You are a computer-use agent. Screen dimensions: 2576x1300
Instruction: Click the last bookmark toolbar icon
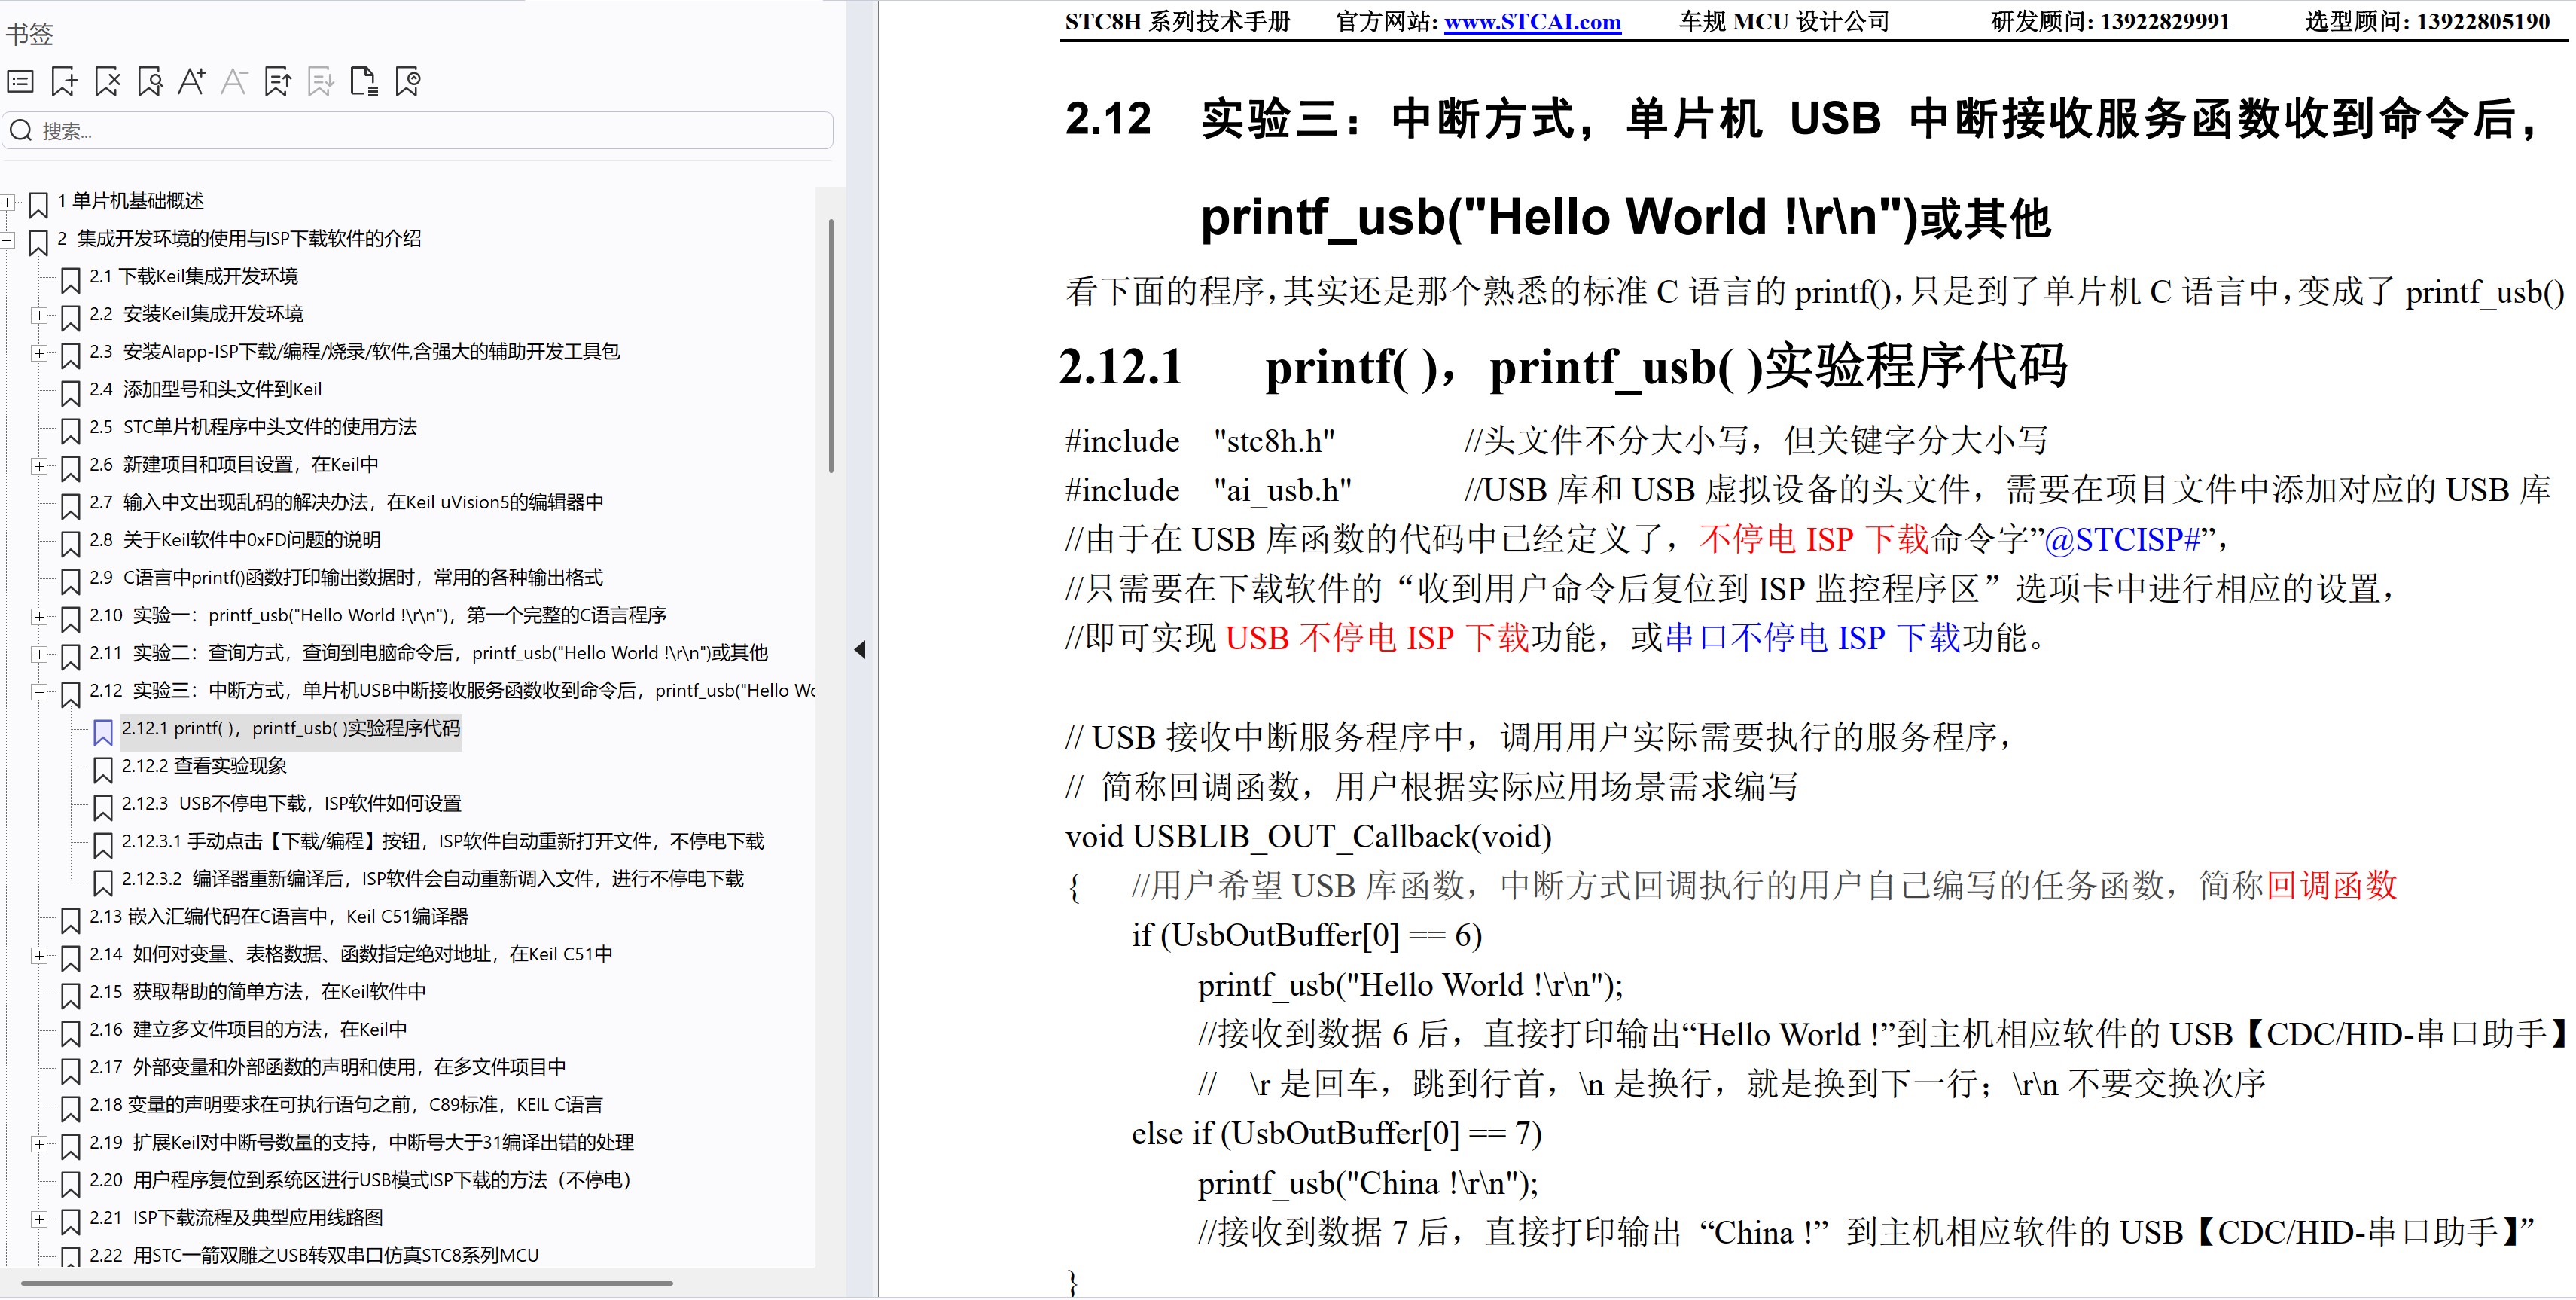[x=408, y=82]
